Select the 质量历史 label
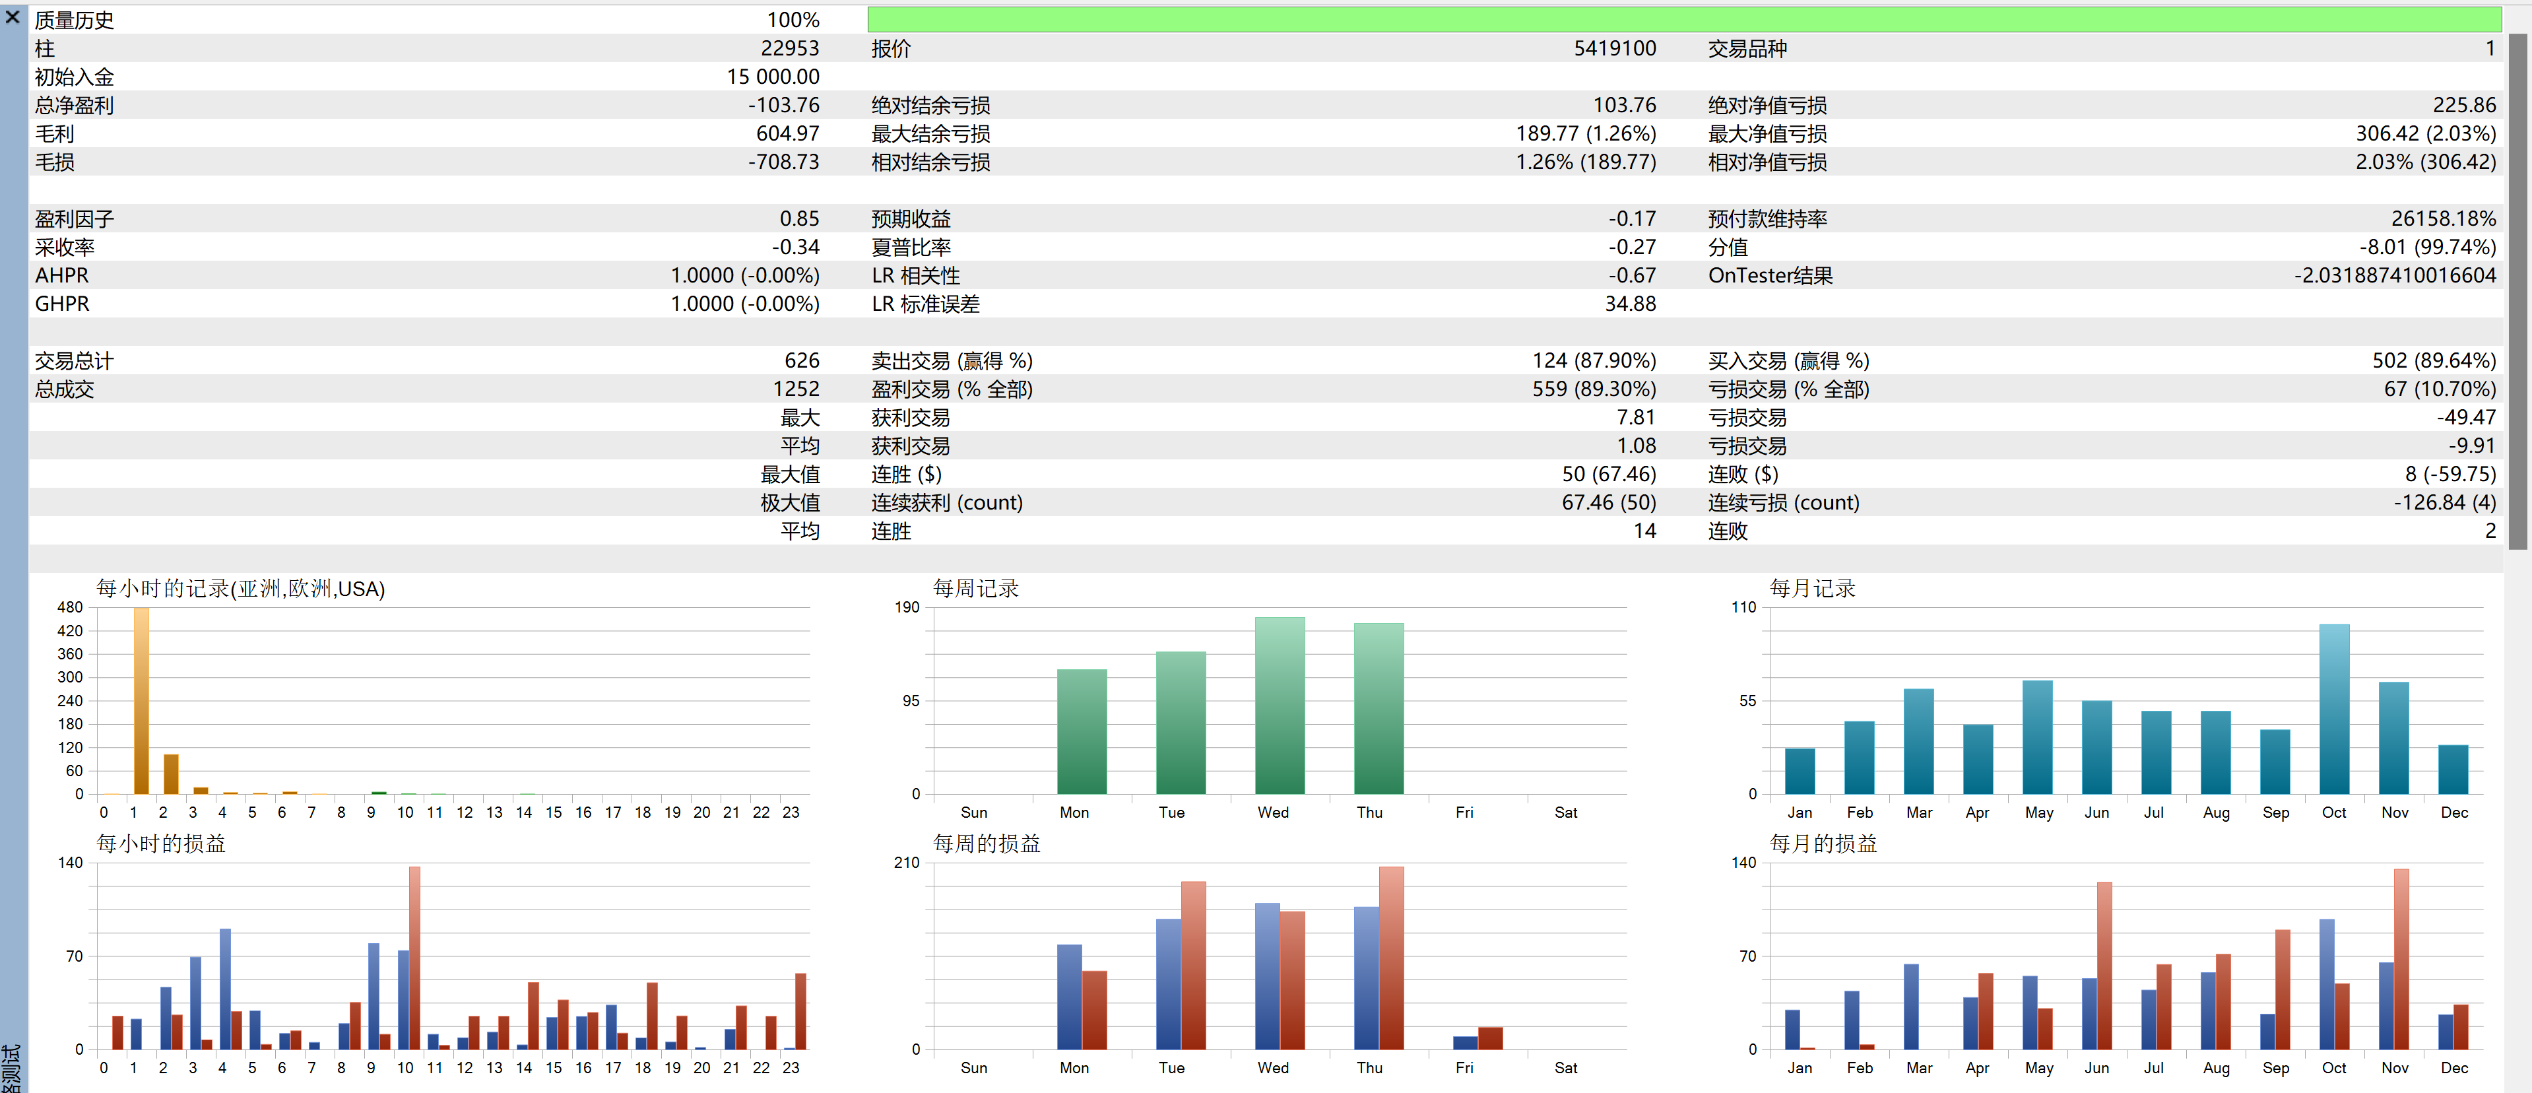The width and height of the screenshot is (2532, 1093). (74, 20)
